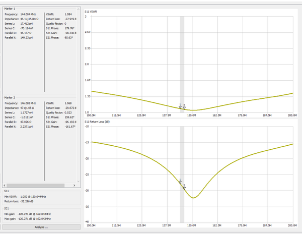The height and width of the screenshot is (234, 302).
Task: Click -35 tick label on Return Loss axis
Action: (x=87, y=207)
